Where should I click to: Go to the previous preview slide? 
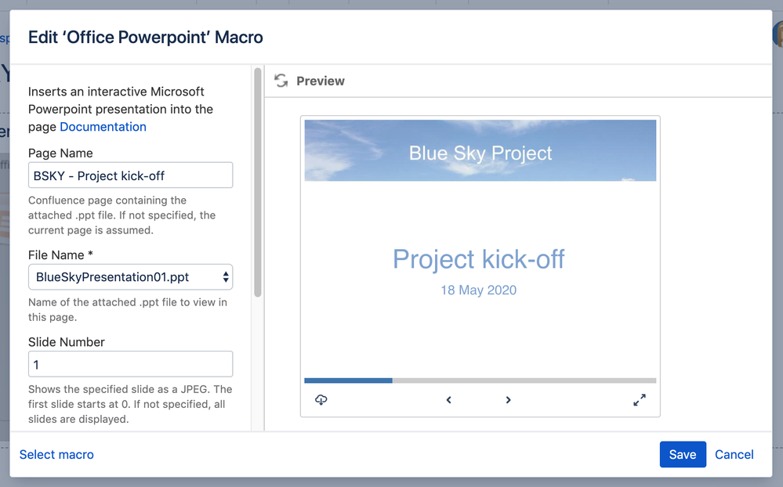(448, 399)
